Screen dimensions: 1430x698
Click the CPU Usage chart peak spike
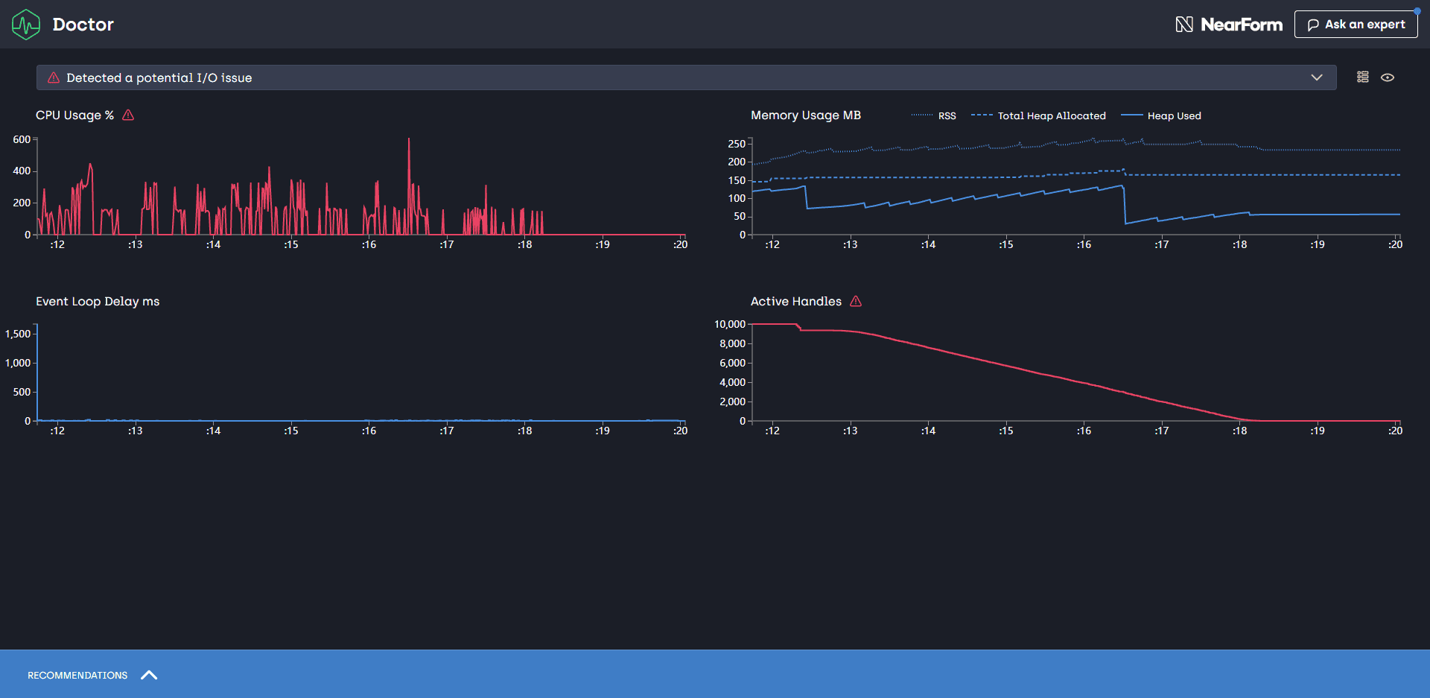pyautogui.click(x=408, y=142)
